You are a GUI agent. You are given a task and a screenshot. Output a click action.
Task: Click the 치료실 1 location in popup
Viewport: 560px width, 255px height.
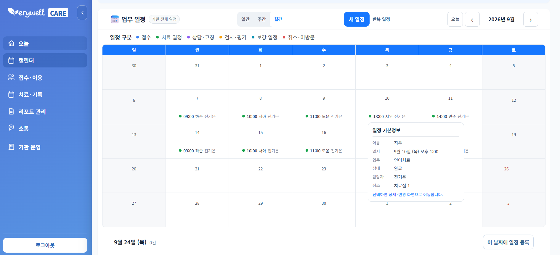(x=402, y=185)
